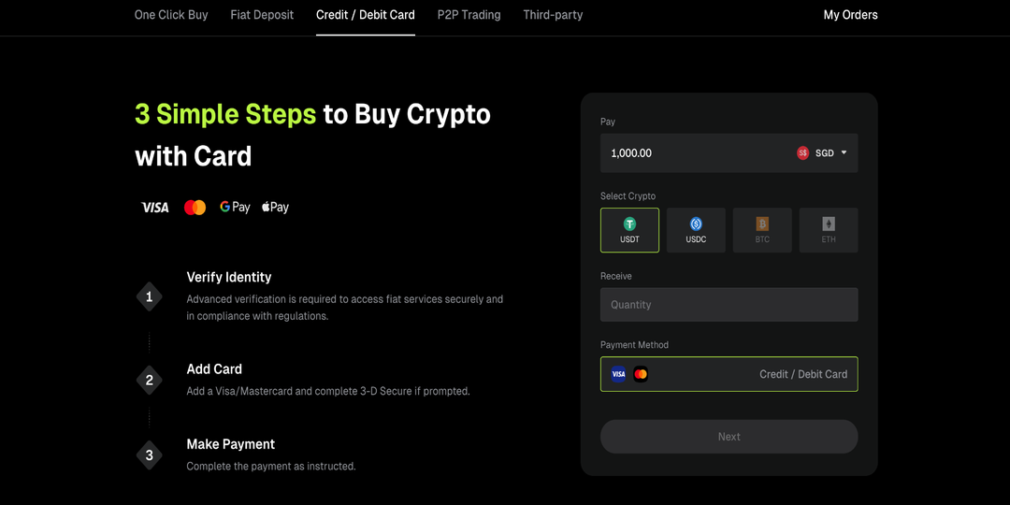Go to the Fiat Deposit tab
1010x505 pixels.
262,15
